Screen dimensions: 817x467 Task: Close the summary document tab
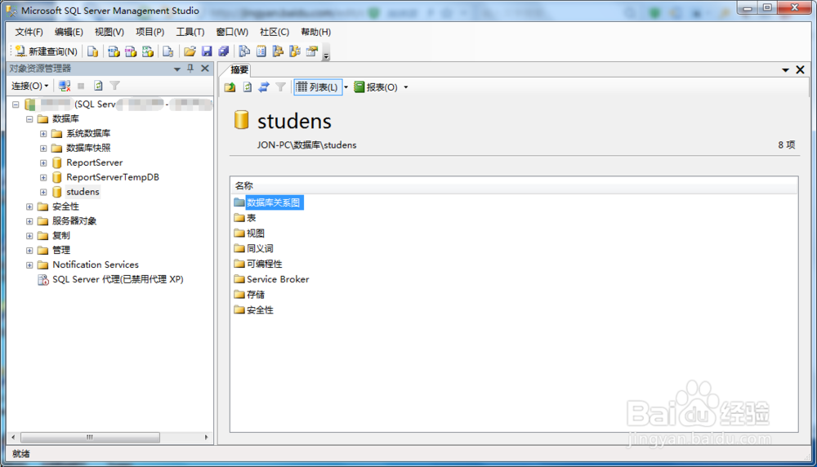(801, 69)
